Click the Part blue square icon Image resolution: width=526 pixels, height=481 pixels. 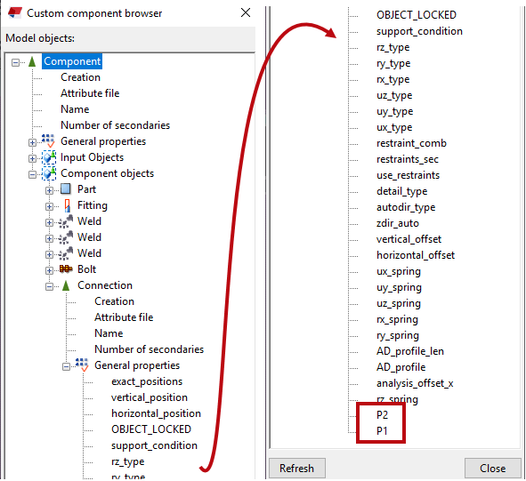66,189
